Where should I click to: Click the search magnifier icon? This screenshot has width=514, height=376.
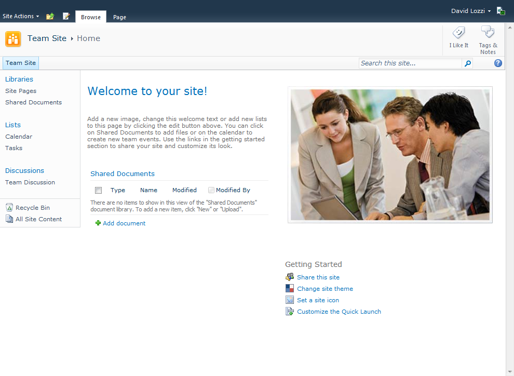[467, 63]
